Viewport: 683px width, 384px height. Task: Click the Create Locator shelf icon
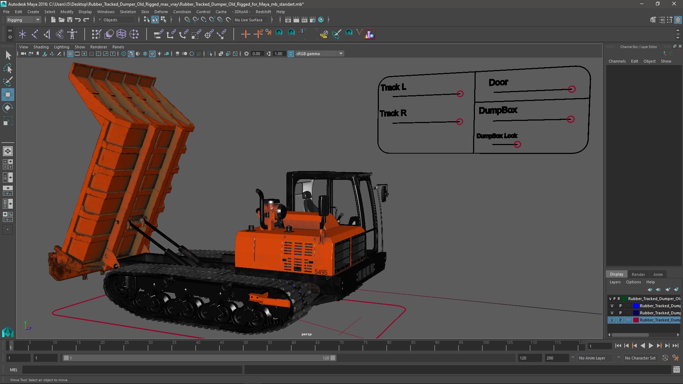[x=22, y=34]
